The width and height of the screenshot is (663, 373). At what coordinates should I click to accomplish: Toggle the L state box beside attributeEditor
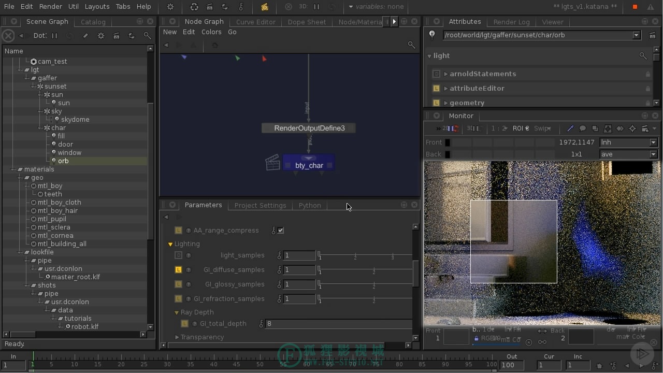(436, 89)
